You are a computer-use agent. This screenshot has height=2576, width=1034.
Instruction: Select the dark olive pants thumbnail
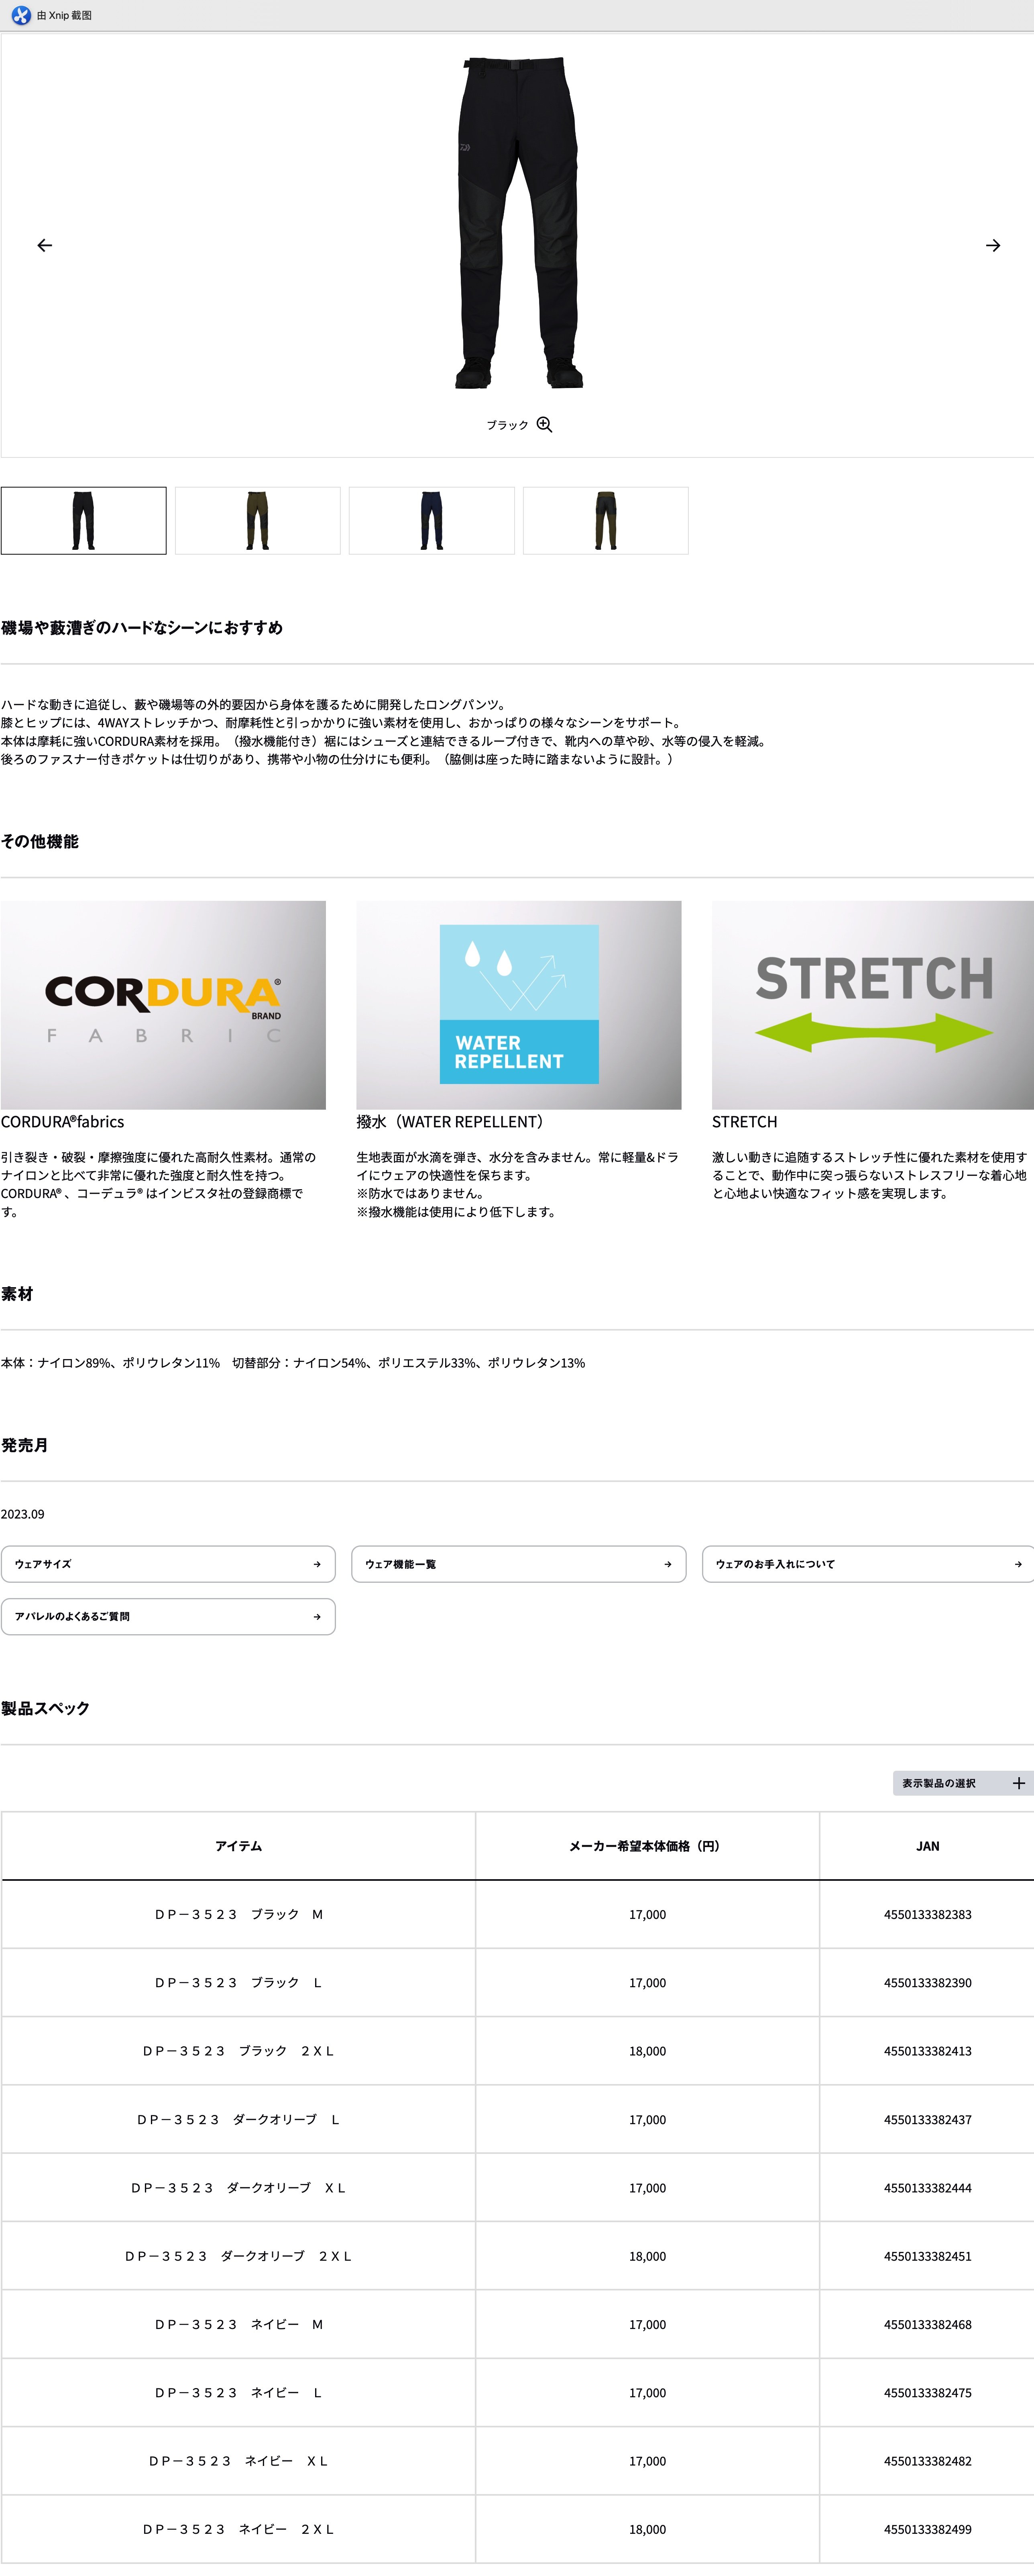pyautogui.click(x=258, y=520)
